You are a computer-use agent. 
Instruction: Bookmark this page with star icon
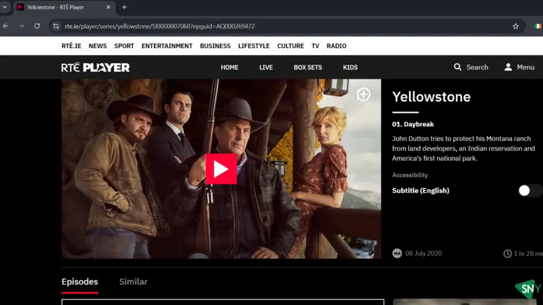pos(516,26)
